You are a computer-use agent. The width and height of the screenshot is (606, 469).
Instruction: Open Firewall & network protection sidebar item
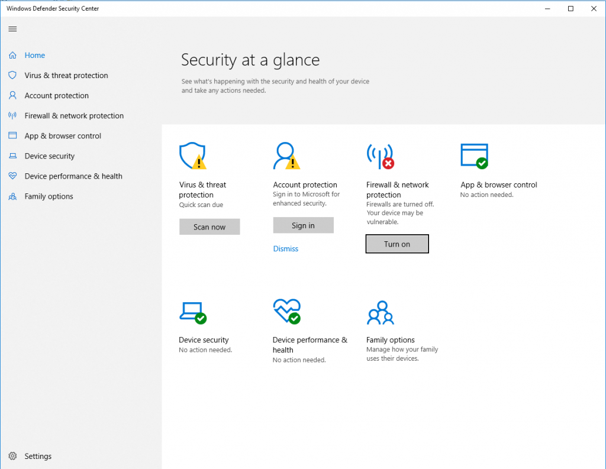[x=74, y=115]
